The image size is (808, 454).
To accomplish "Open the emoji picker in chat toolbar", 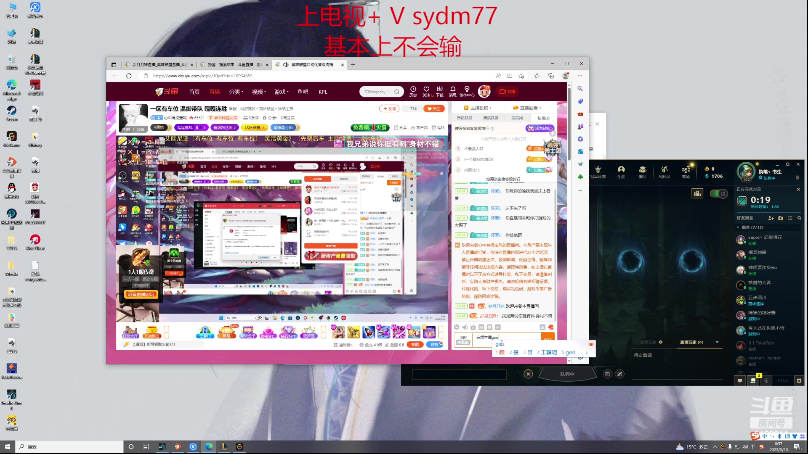I will [x=457, y=327].
